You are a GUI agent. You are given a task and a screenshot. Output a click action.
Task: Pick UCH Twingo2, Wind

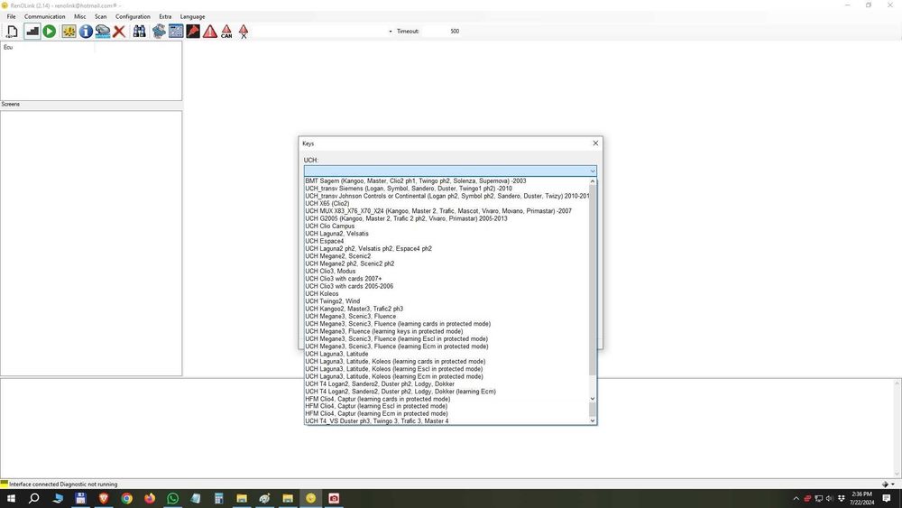(333, 300)
